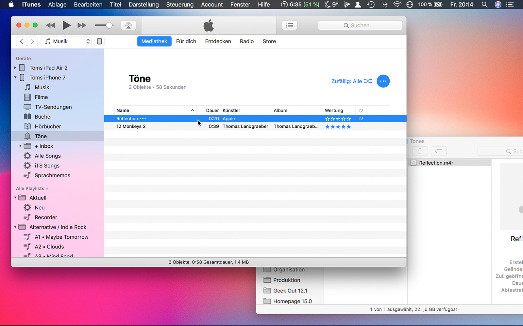Expand Toms iPad Air 2 device
This screenshot has width=523, height=326.
tap(15, 68)
